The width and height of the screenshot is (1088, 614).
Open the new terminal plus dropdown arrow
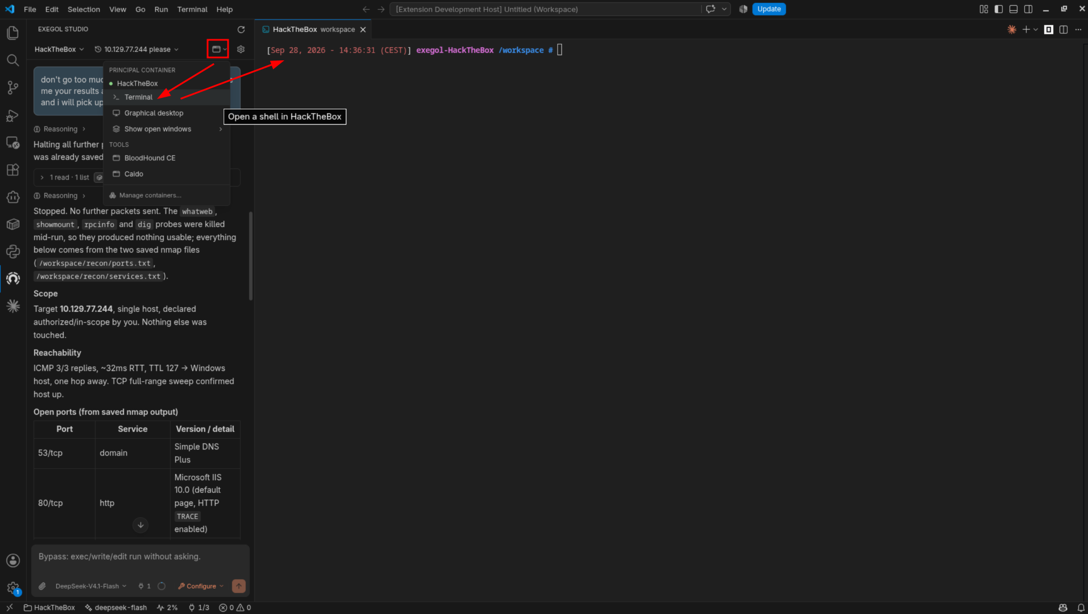(x=1036, y=30)
